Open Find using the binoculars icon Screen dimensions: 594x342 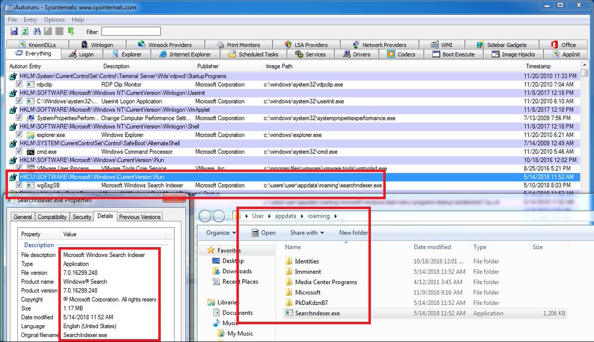pyautogui.click(x=37, y=31)
